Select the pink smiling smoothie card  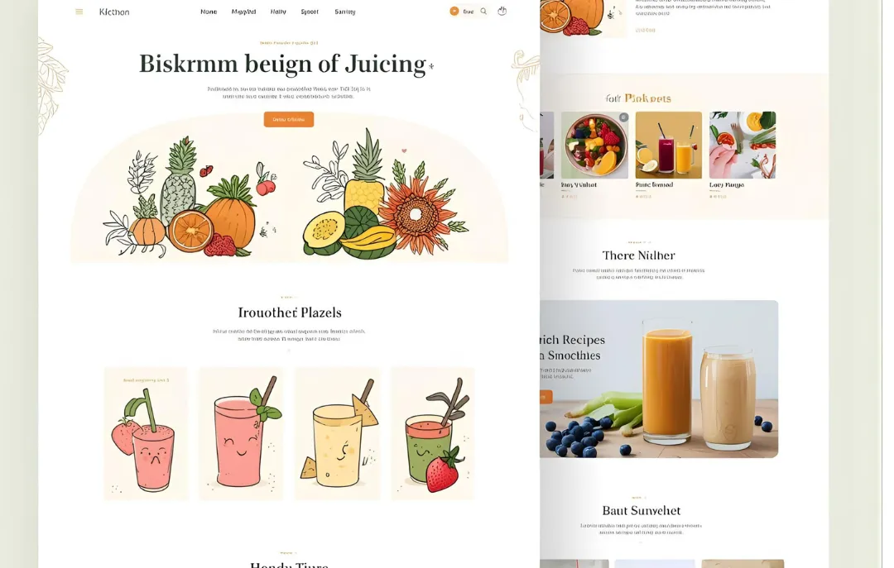coord(241,434)
